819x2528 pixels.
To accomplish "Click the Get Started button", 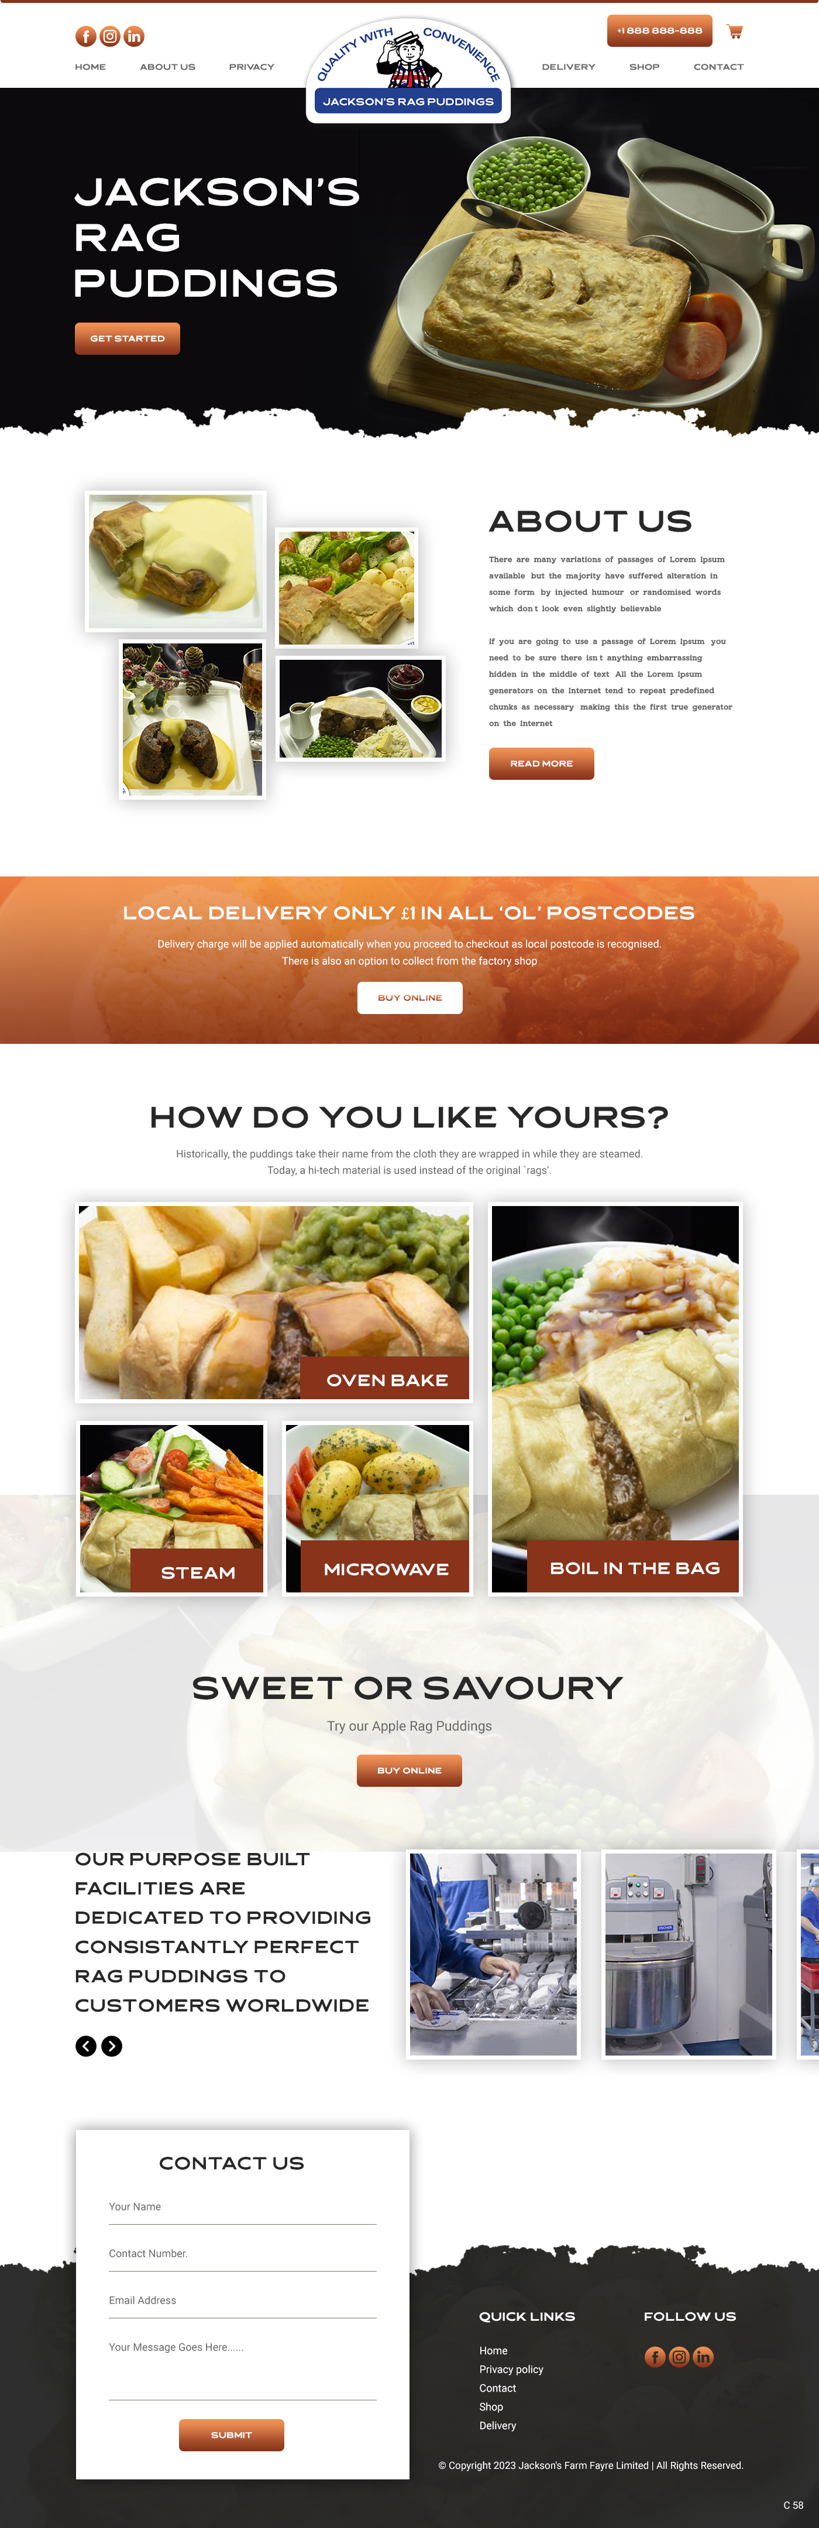I will pyautogui.click(x=128, y=338).
